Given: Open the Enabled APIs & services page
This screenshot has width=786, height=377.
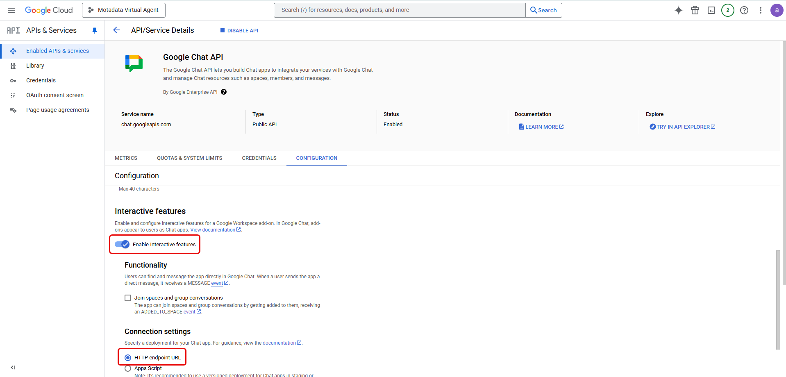Looking at the screenshot, I should pos(57,50).
